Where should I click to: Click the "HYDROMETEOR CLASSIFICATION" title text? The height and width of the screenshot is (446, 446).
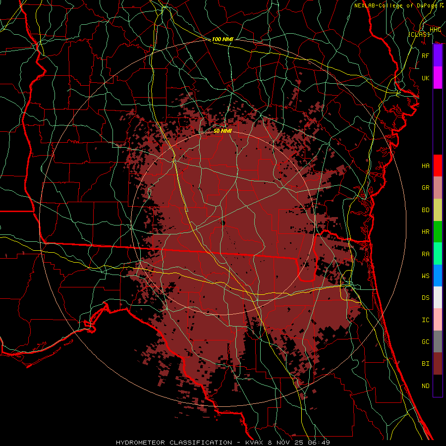(x=174, y=443)
